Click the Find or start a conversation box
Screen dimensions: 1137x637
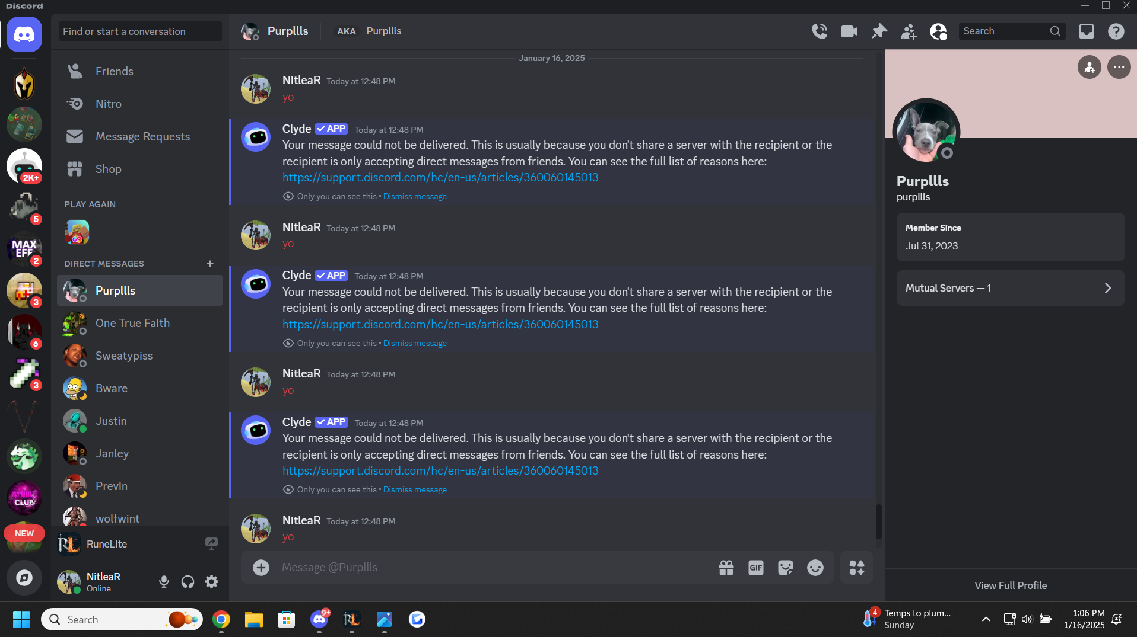[140, 31]
